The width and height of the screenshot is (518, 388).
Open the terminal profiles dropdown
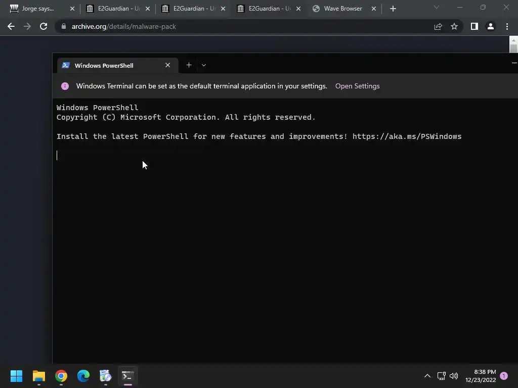[x=204, y=65]
